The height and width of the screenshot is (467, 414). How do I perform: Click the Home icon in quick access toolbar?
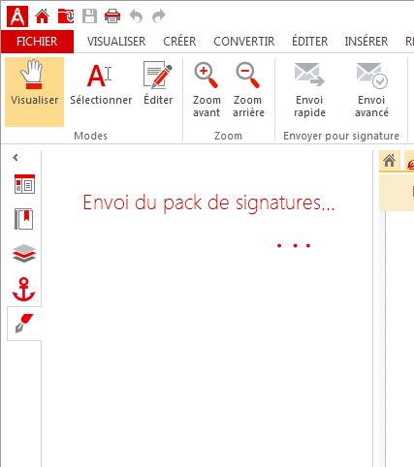(43, 16)
